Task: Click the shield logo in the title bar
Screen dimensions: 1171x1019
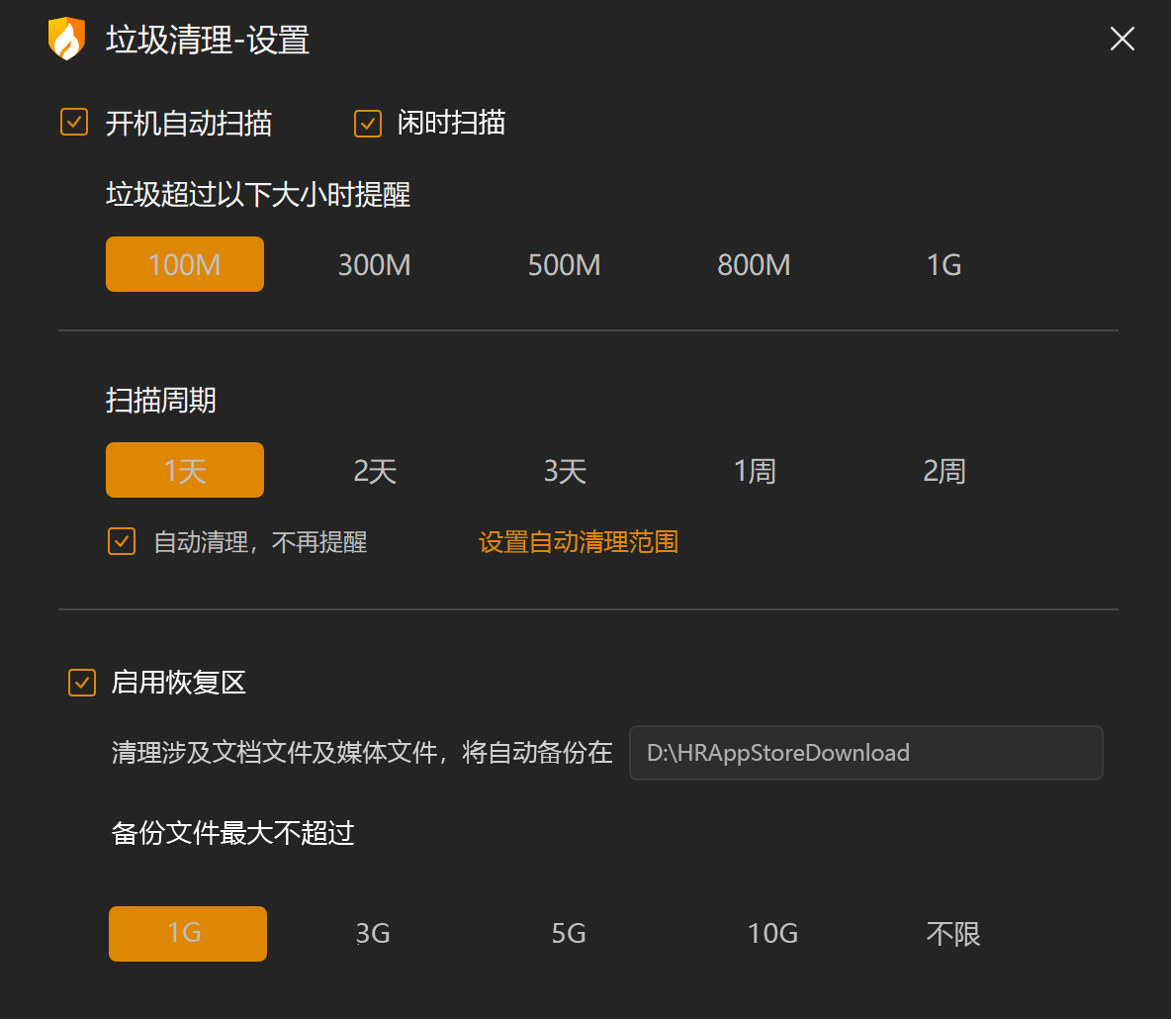Action: [66, 40]
